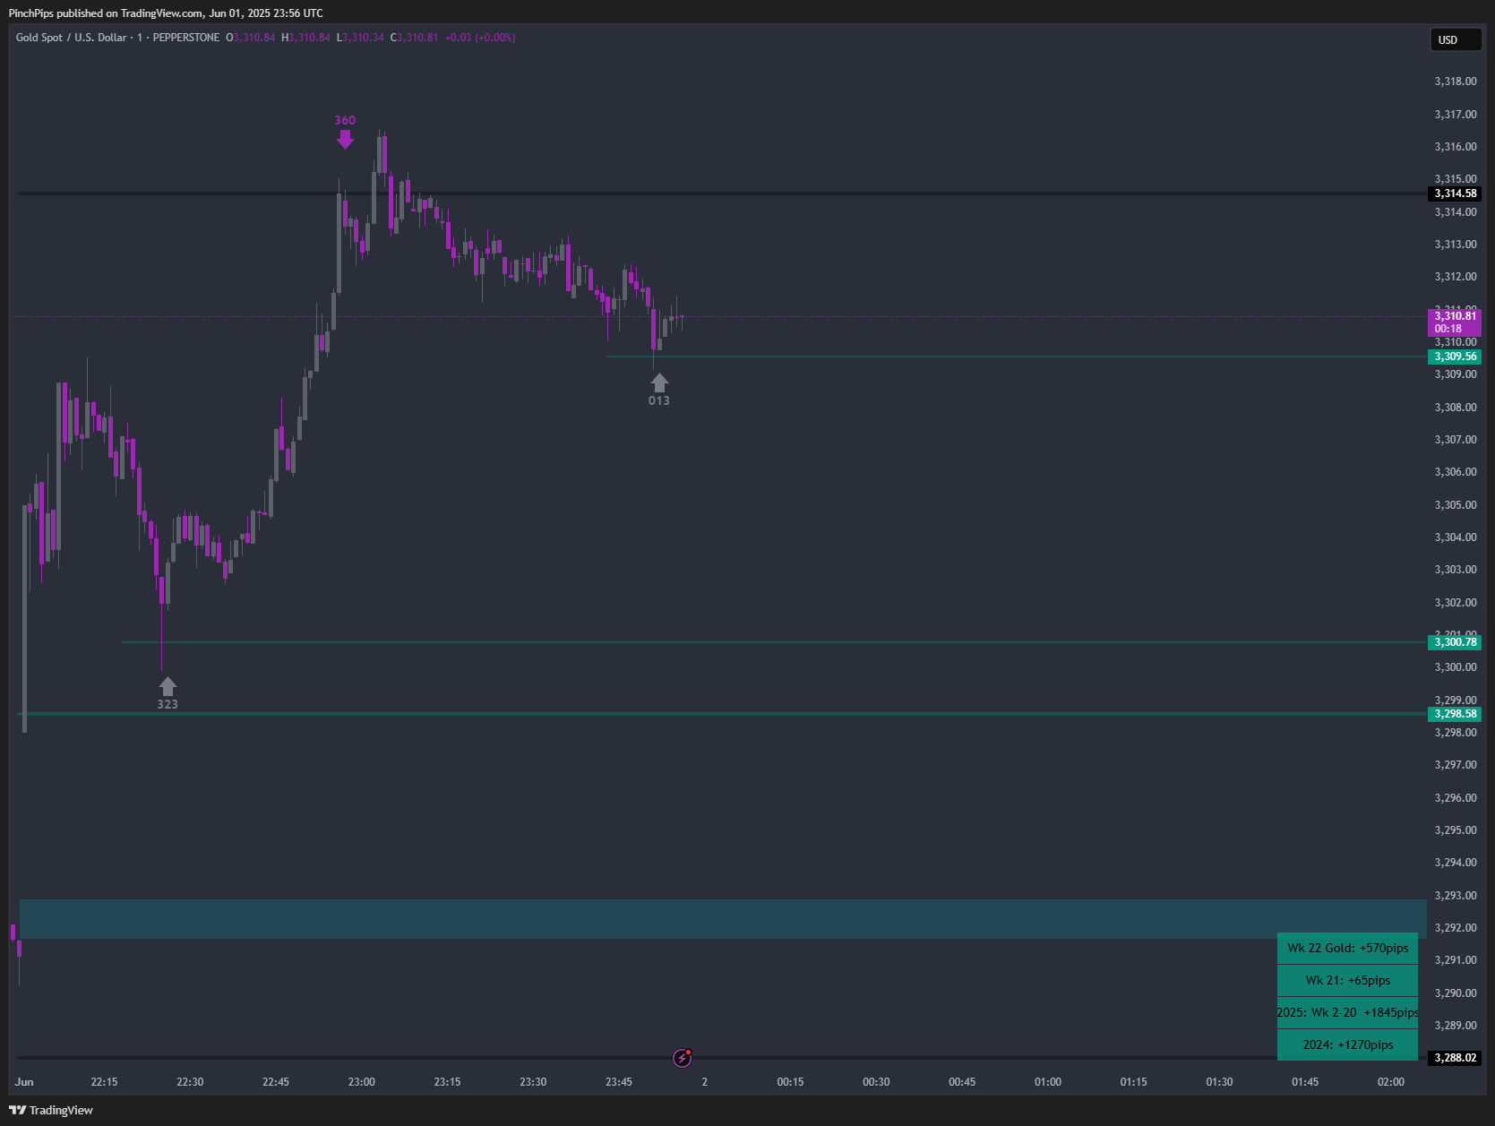
Task: Click the 23:15 time axis label
Action: click(448, 1082)
